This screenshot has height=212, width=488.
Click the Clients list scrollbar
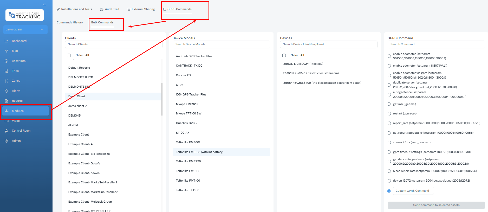[x=162, y=99]
